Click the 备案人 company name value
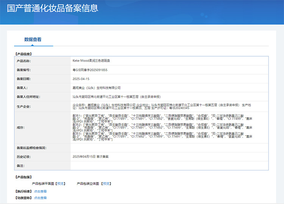The height and width of the screenshot is (215, 284). point(97,88)
